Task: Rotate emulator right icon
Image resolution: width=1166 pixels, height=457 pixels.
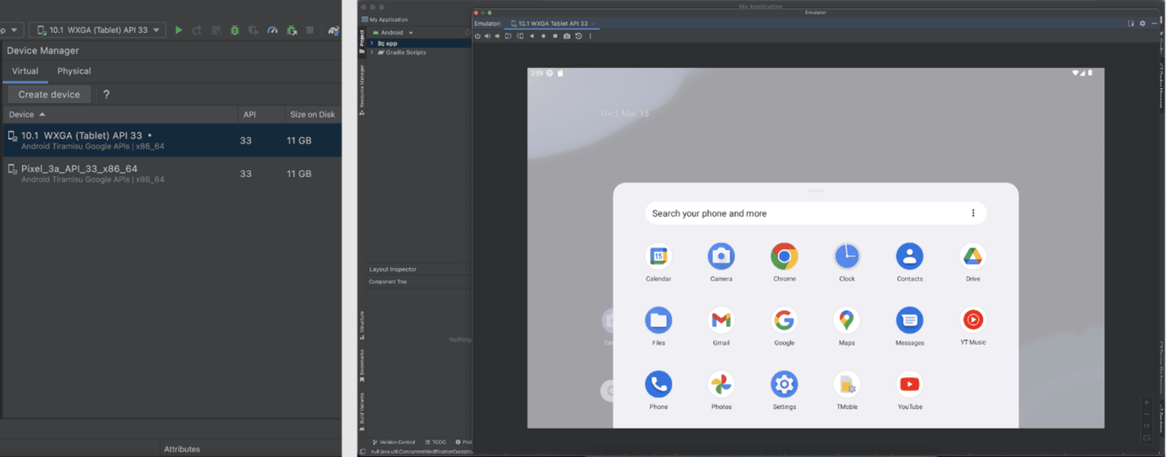Action: point(520,36)
